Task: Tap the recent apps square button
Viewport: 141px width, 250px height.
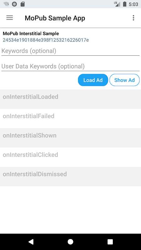Action: (110, 242)
